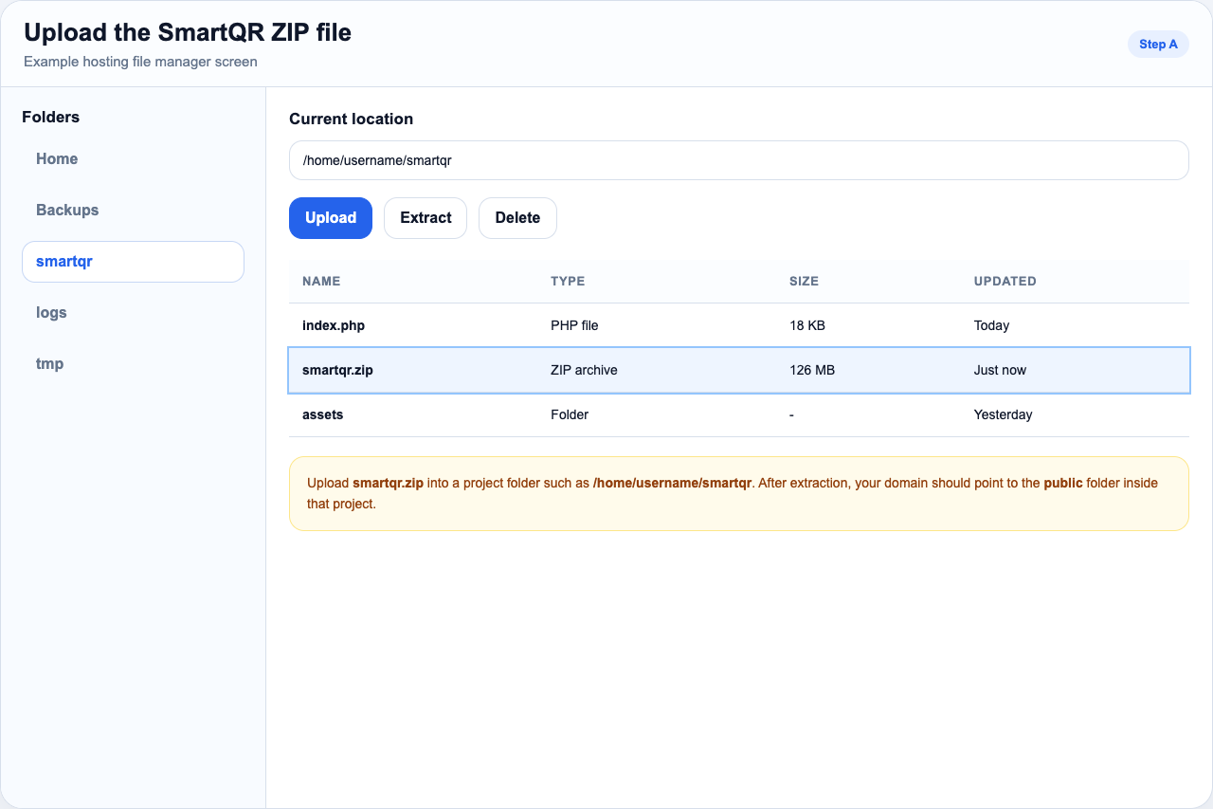Sort by the SIZE column header
The height and width of the screenshot is (809, 1213).
(804, 282)
